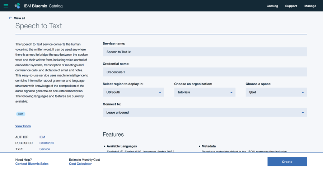Click the Metadata feature title
This screenshot has height=170, width=323.
coord(209,146)
